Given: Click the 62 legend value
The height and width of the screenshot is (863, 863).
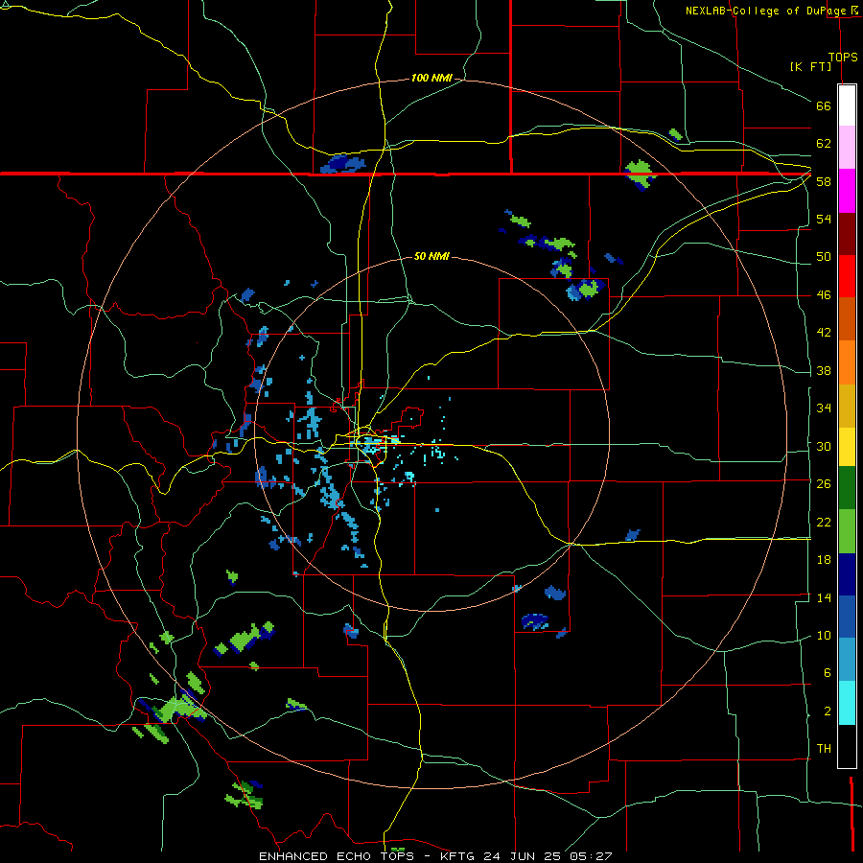Looking at the screenshot, I should click(824, 144).
